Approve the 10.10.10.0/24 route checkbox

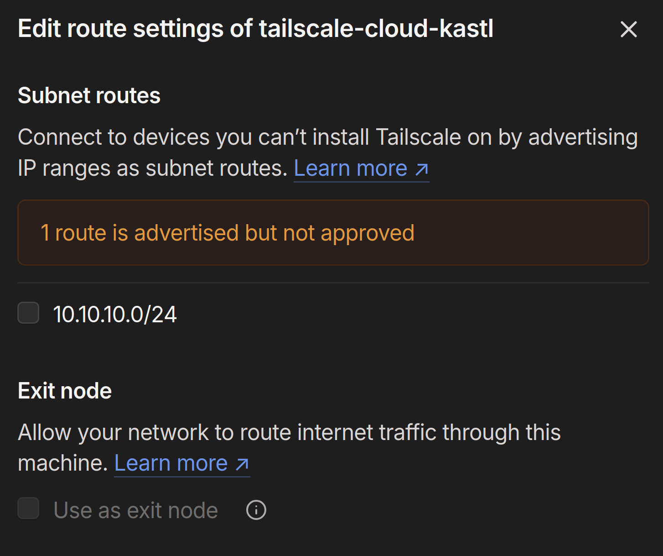(28, 313)
